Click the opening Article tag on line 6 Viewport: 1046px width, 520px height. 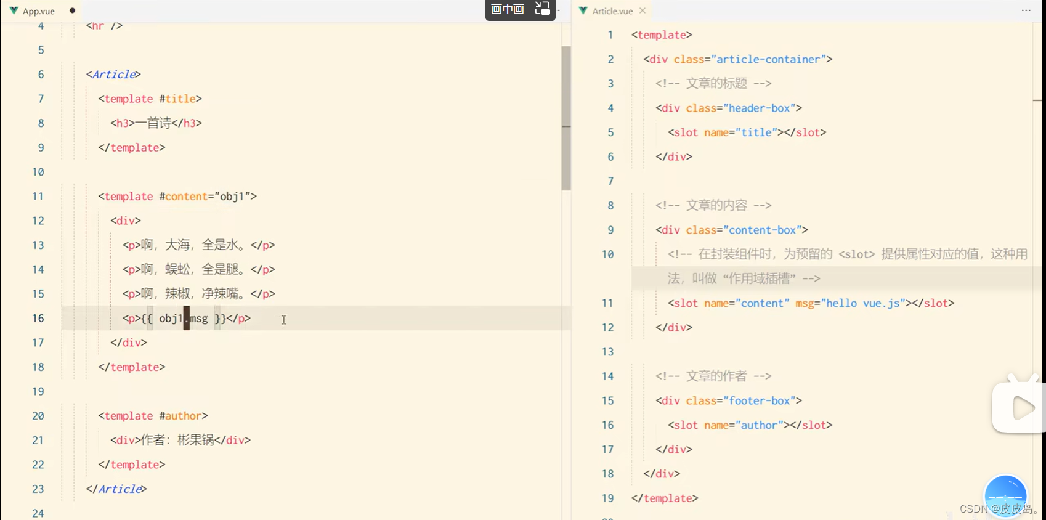(x=113, y=75)
